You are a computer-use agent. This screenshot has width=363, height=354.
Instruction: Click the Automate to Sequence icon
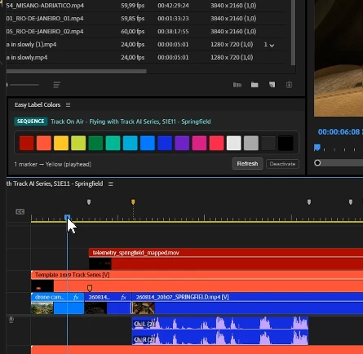(x=237, y=85)
